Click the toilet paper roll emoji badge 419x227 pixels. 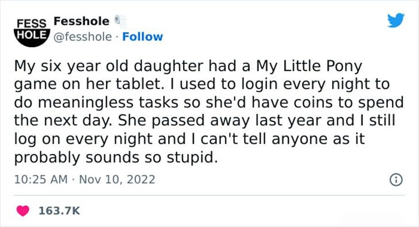tap(121, 21)
